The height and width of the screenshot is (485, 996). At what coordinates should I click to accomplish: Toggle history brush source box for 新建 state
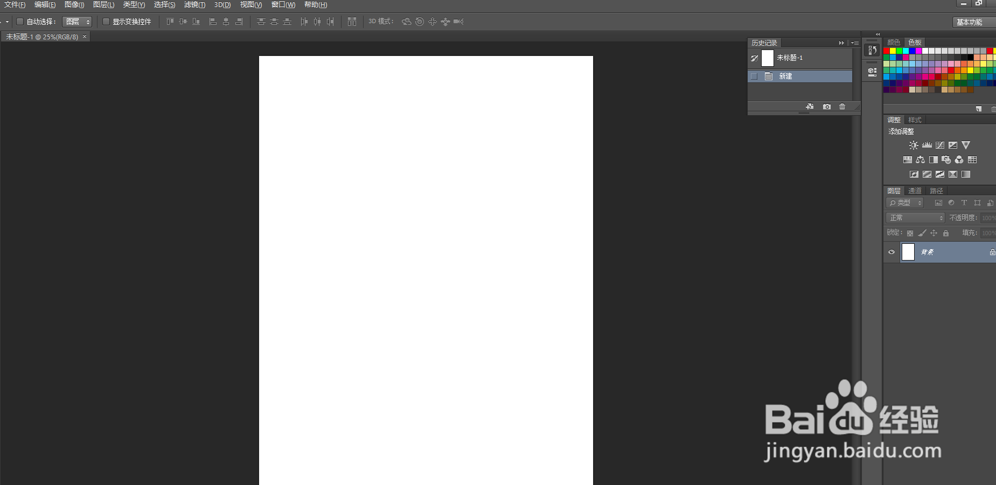754,76
